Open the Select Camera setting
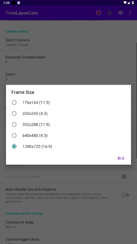This screenshot has width=137, height=244. click(68, 42)
